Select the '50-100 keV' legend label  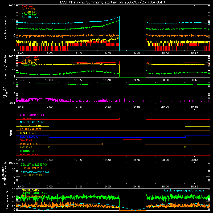click(30, 17)
